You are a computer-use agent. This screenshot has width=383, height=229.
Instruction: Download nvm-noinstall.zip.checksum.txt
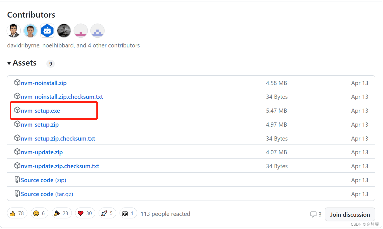[62, 97]
